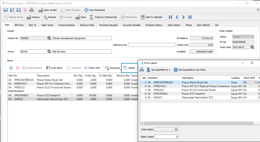Switch to the Sales Taxes tab

click(47, 25)
